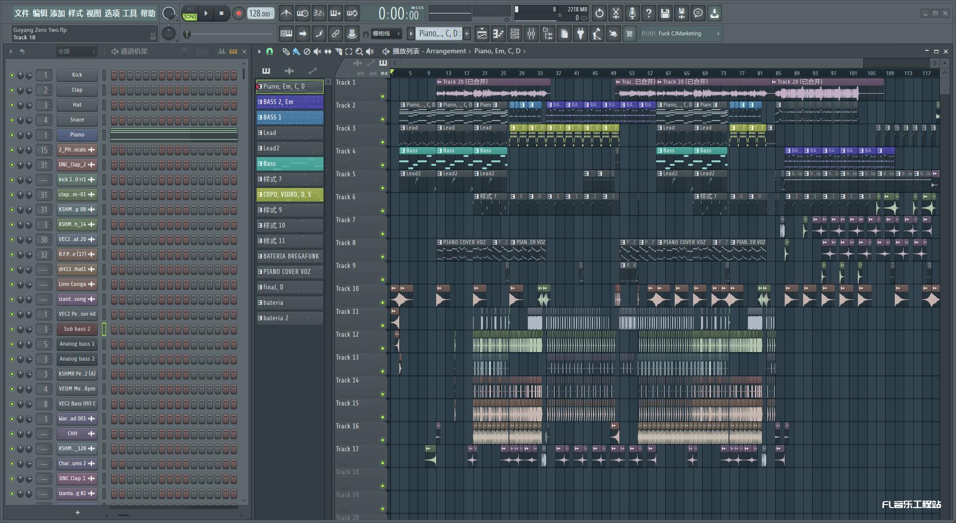
Task: Click the undo history icon
Action: click(x=599, y=13)
